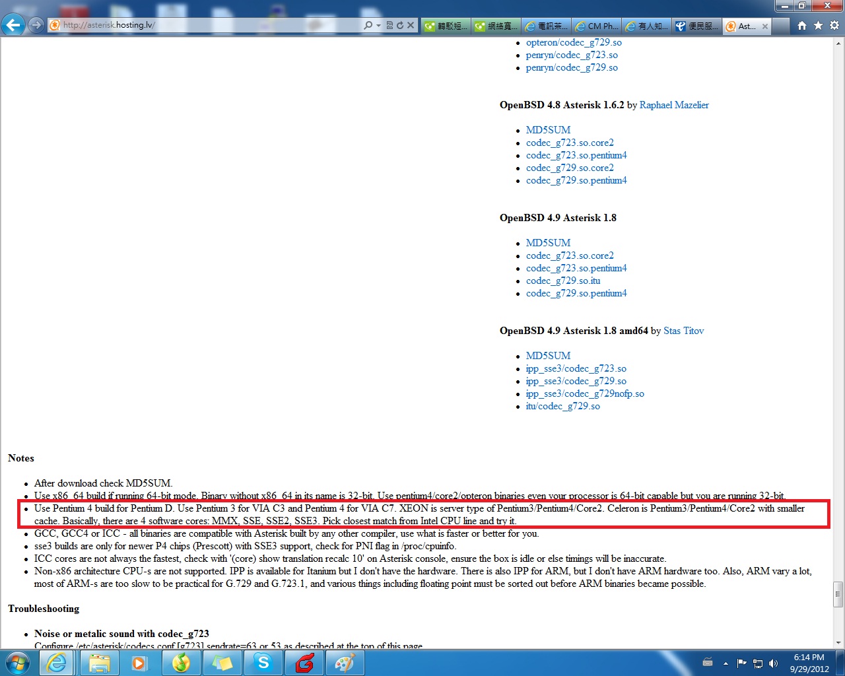The image size is (845, 676).
Task: Switch to the 有人知... tab
Action: 646,26
